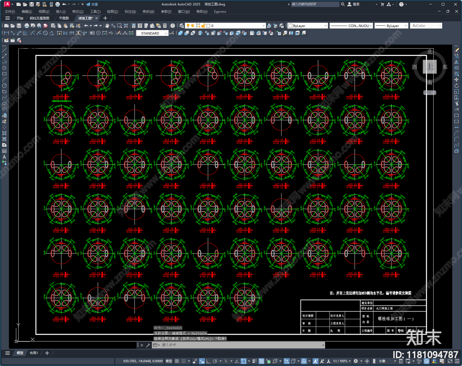Screen dimensions: 462x366
Task: Open the ByLayer color dropdown
Action: coord(308,26)
